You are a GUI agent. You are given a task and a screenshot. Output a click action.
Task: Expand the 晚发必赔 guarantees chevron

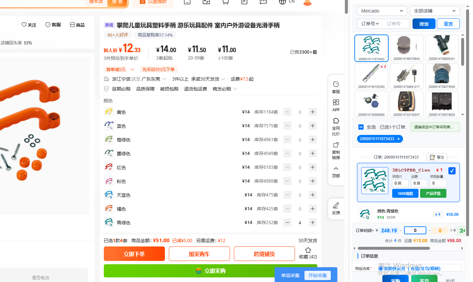click(235, 89)
